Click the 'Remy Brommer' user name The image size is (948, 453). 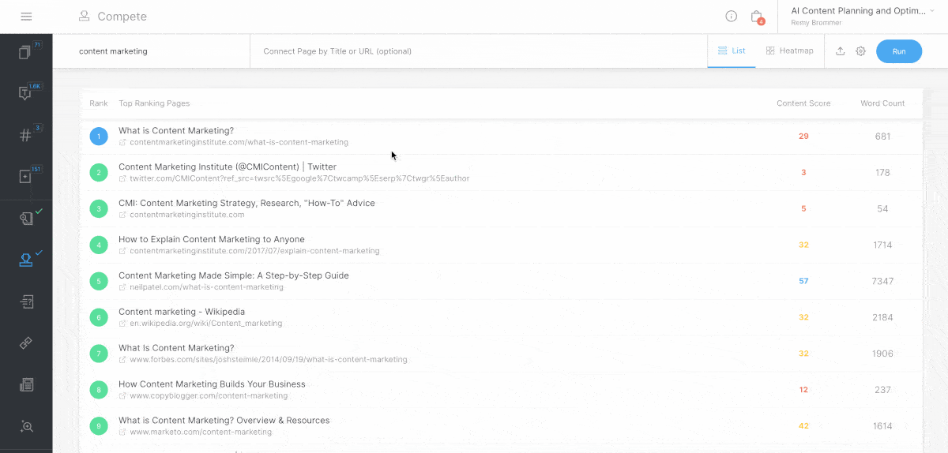(x=814, y=23)
